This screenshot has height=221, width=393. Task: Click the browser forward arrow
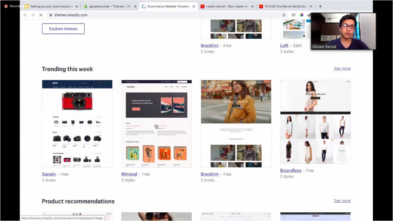tap(33, 15)
